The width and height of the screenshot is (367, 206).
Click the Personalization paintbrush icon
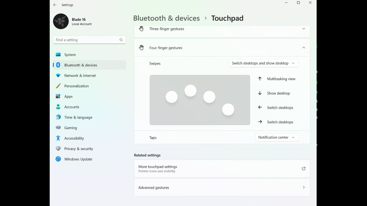click(58, 86)
